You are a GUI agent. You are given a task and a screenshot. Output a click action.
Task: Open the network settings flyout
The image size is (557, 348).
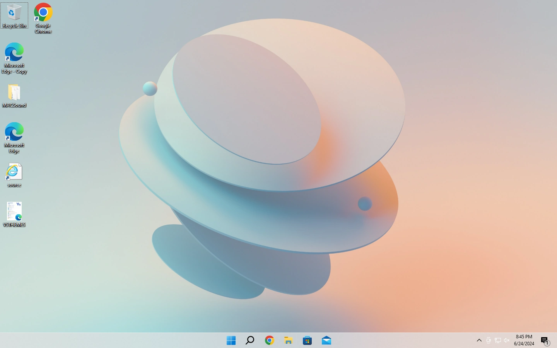(x=498, y=341)
